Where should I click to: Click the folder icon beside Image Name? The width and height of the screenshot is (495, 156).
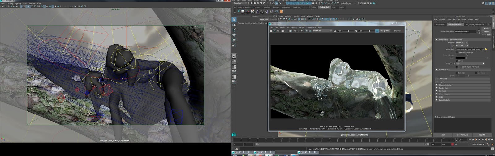(x=486, y=49)
